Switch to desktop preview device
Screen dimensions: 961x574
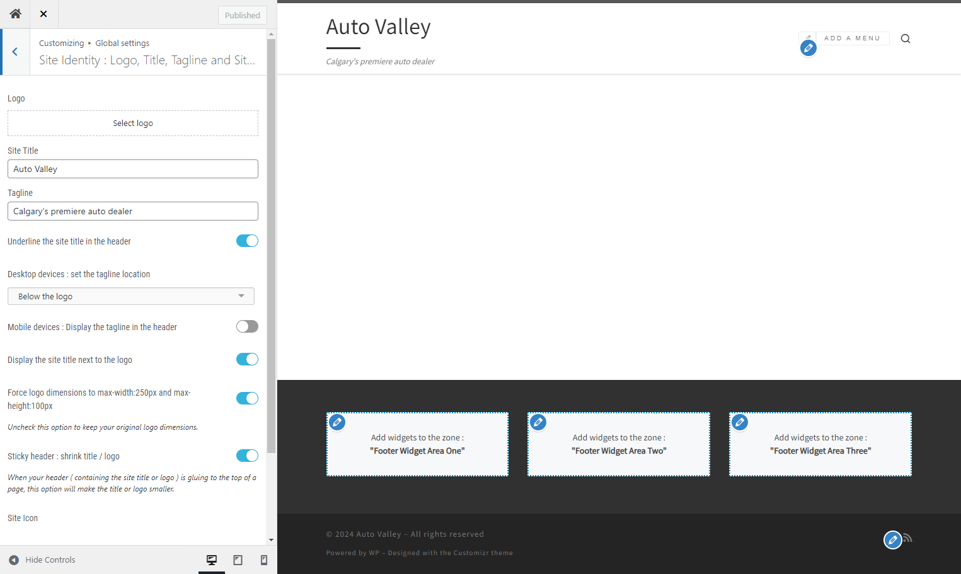coord(212,560)
